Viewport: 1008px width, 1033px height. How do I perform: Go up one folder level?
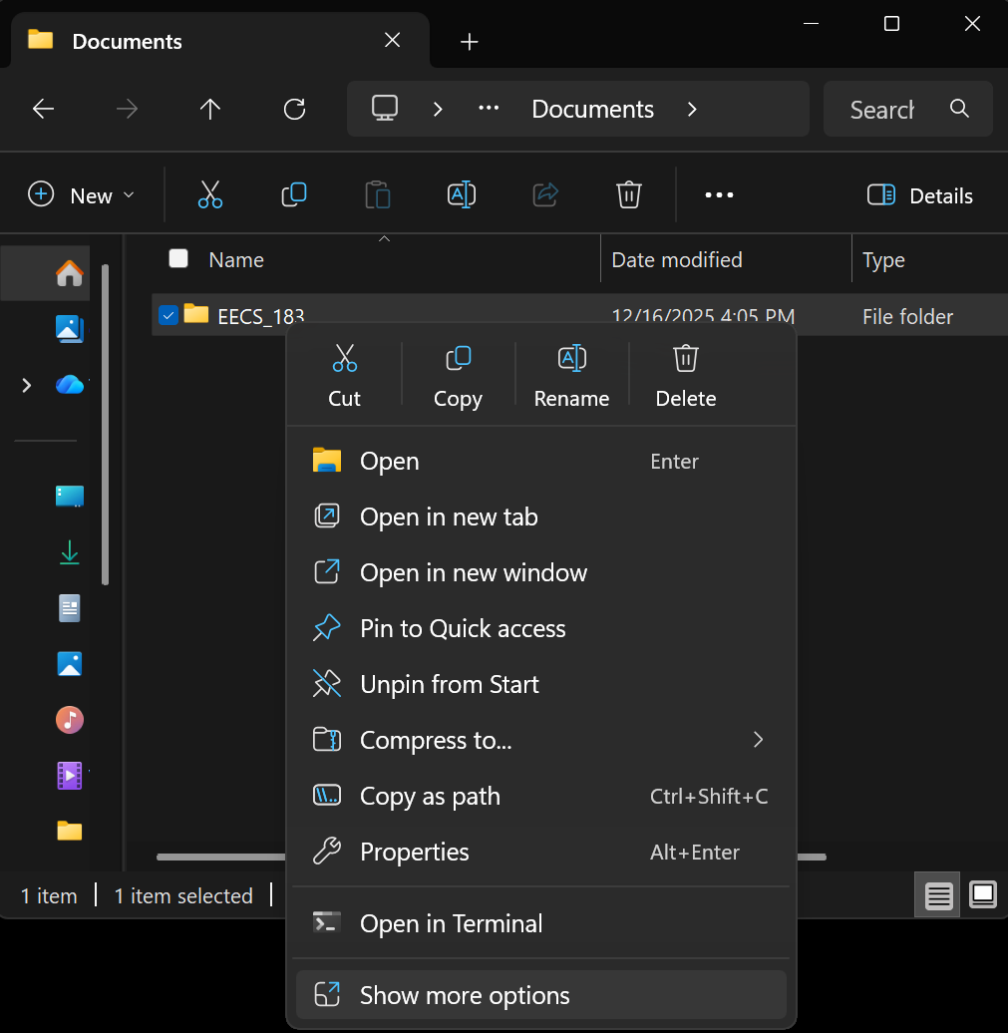210,109
